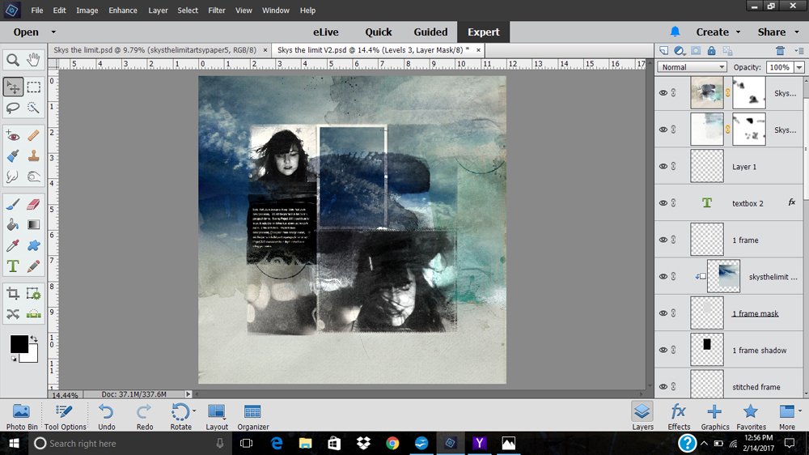Click the Redo button
This screenshot has width=809, height=455.
click(145, 416)
